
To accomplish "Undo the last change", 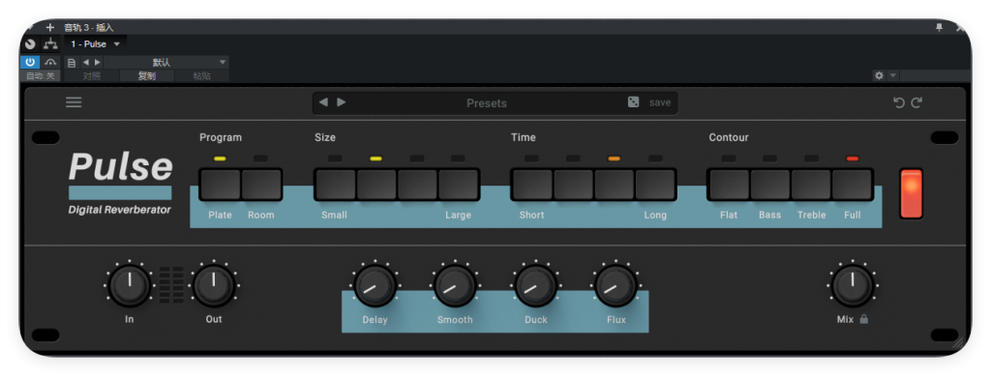I will coord(899,102).
